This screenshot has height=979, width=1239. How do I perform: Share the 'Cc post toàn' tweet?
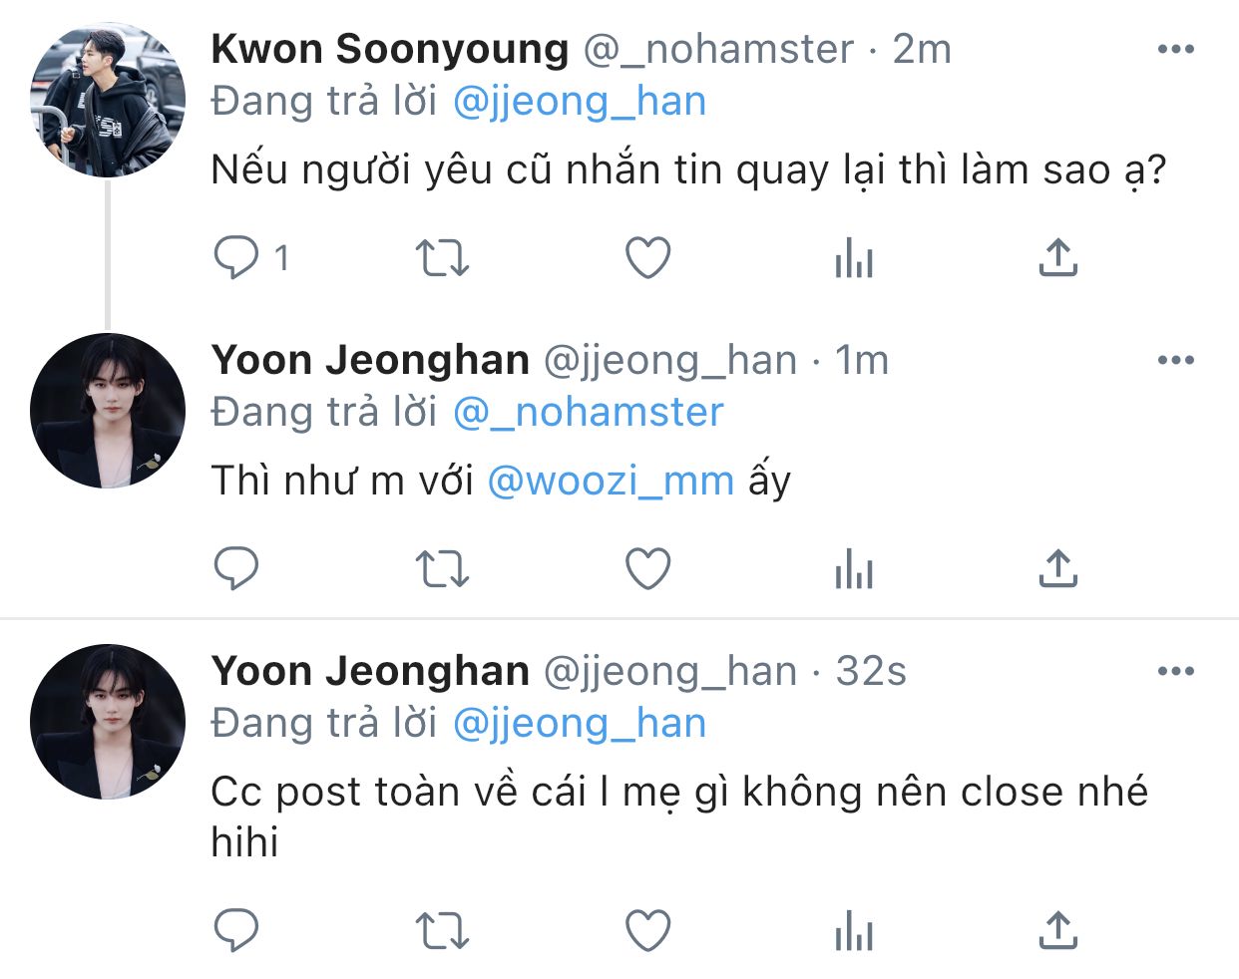[x=1057, y=931]
